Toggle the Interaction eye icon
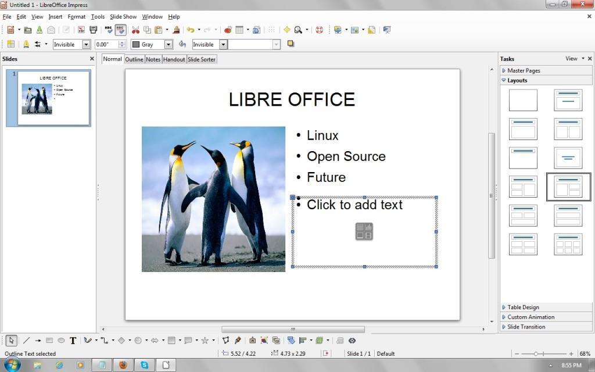The width and height of the screenshot is (595, 372). click(352, 341)
